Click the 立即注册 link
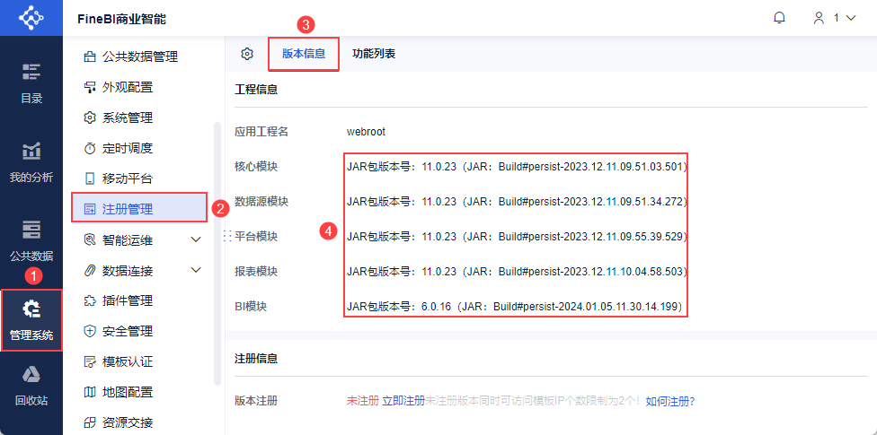The image size is (877, 435). click(403, 401)
